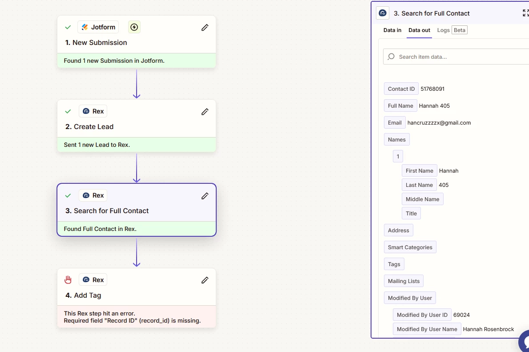Click the Rex app badge in Add Tag step
The width and height of the screenshot is (529, 352).
tap(93, 280)
